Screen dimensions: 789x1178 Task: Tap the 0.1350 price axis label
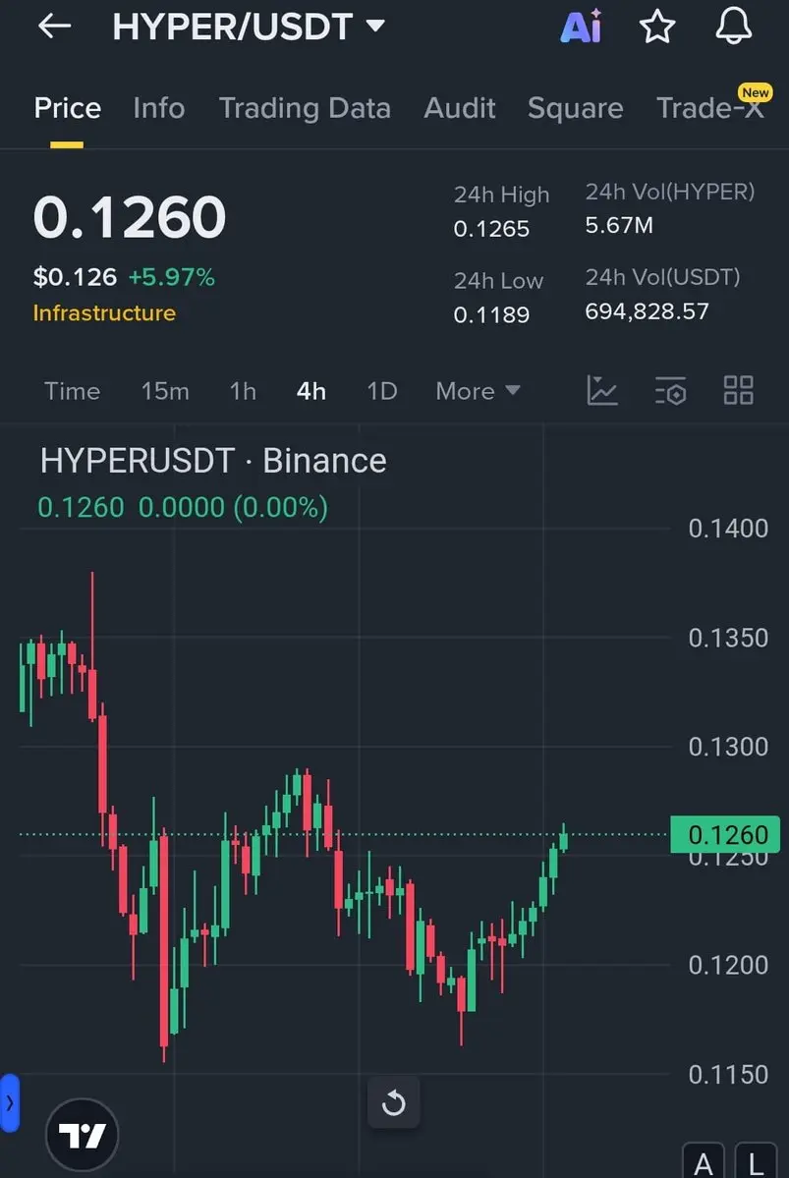(x=728, y=638)
